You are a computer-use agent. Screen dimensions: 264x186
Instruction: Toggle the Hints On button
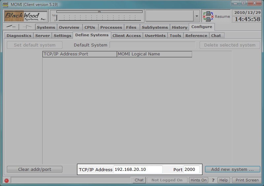199,180
